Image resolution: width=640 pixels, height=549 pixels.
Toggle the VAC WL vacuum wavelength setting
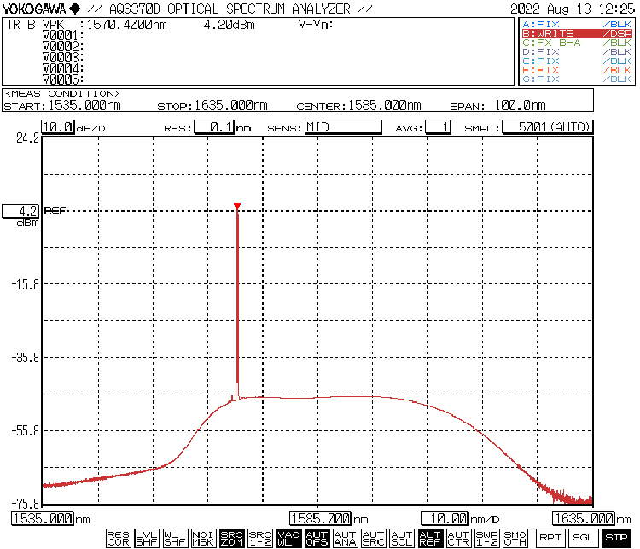288,538
